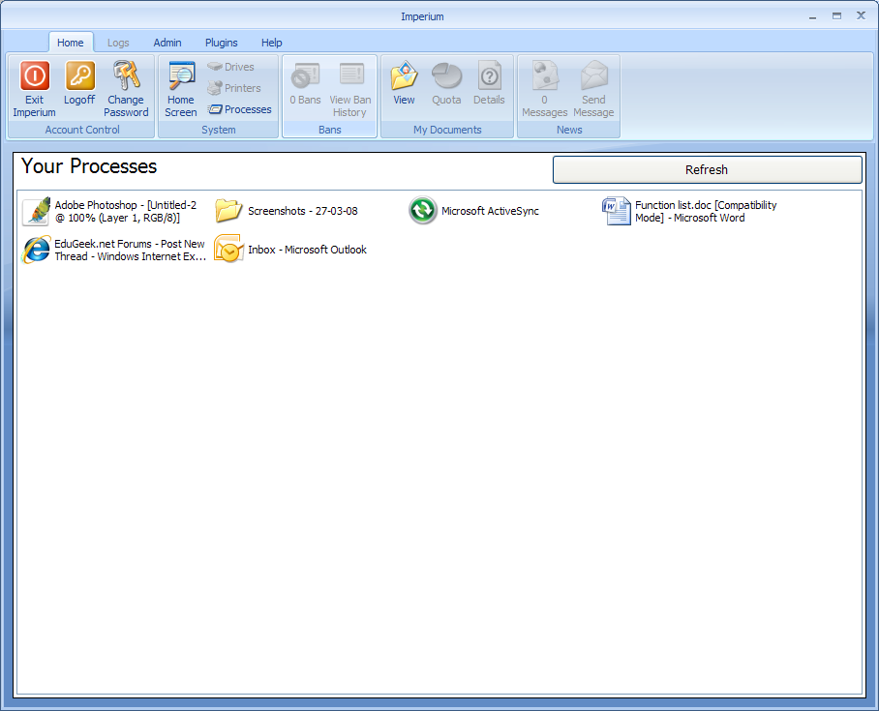Switch to the Logs ribbon tab
The image size is (879, 711).
(118, 43)
